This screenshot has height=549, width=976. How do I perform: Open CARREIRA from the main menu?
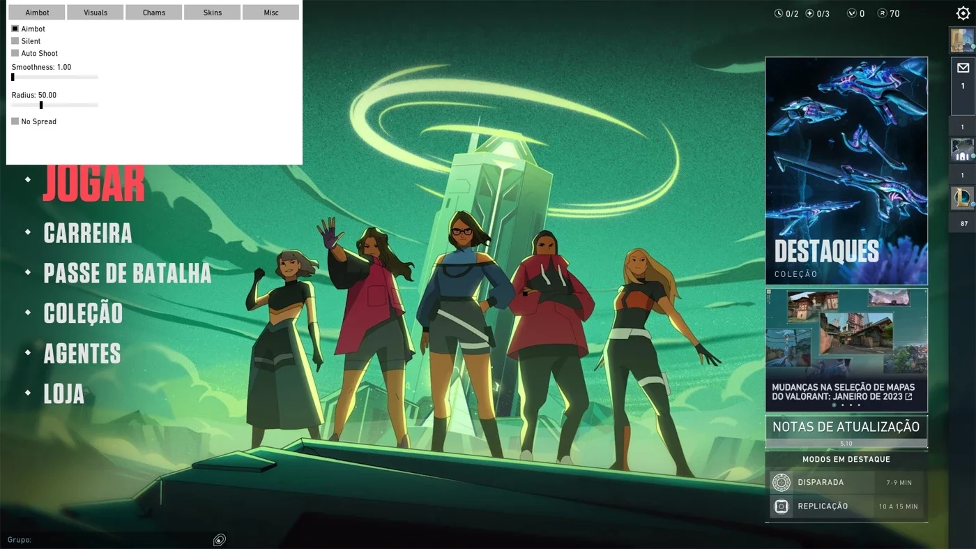point(88,233)
